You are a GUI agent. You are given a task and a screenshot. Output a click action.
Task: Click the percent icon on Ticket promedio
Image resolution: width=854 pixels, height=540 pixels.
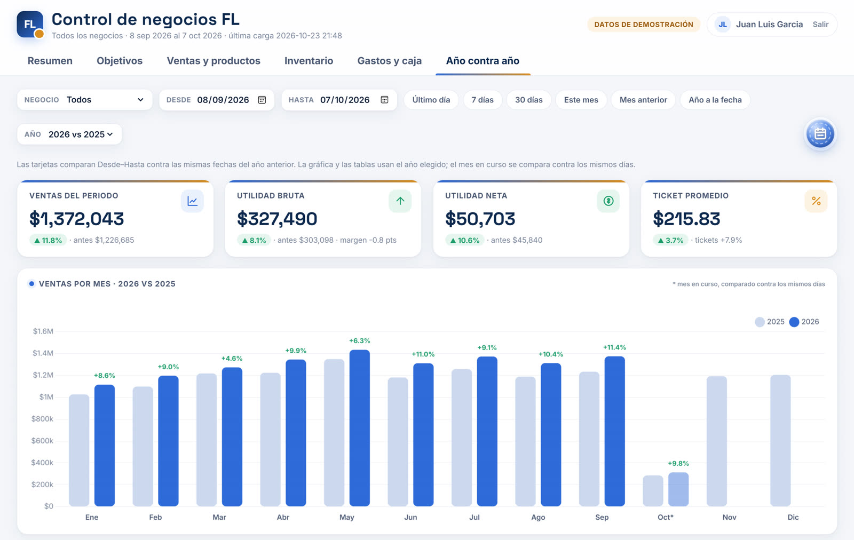click(816, 201)
